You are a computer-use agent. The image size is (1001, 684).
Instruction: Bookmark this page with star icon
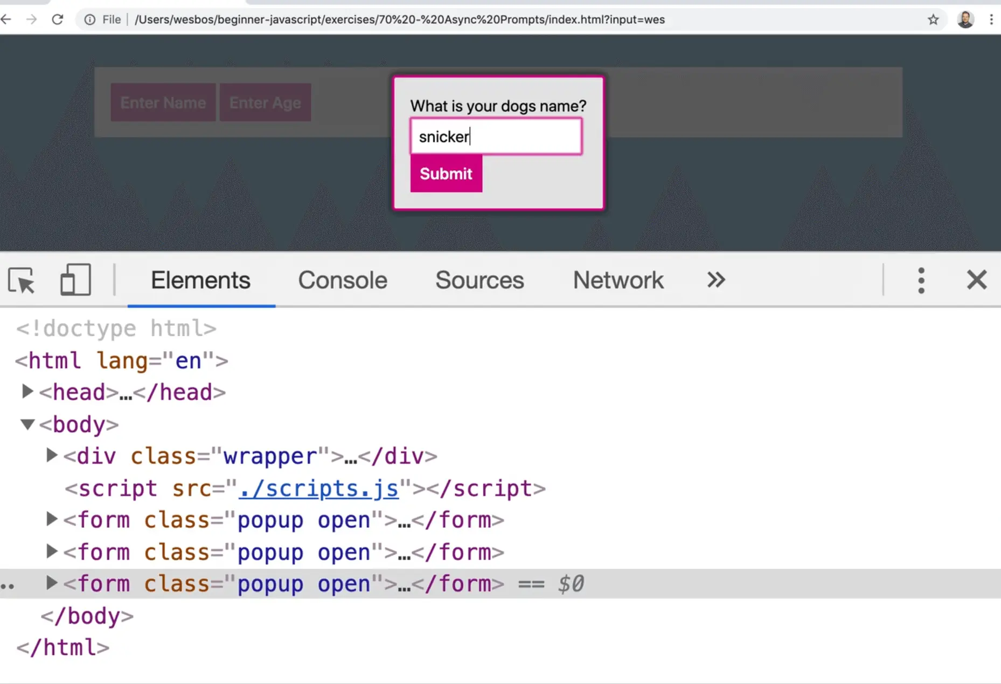pyautogui.click(x=933, y=20)
